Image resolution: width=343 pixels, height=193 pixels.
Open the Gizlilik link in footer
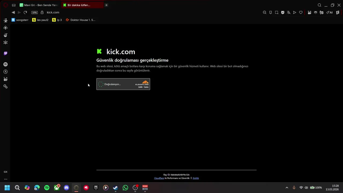(196, 178)
